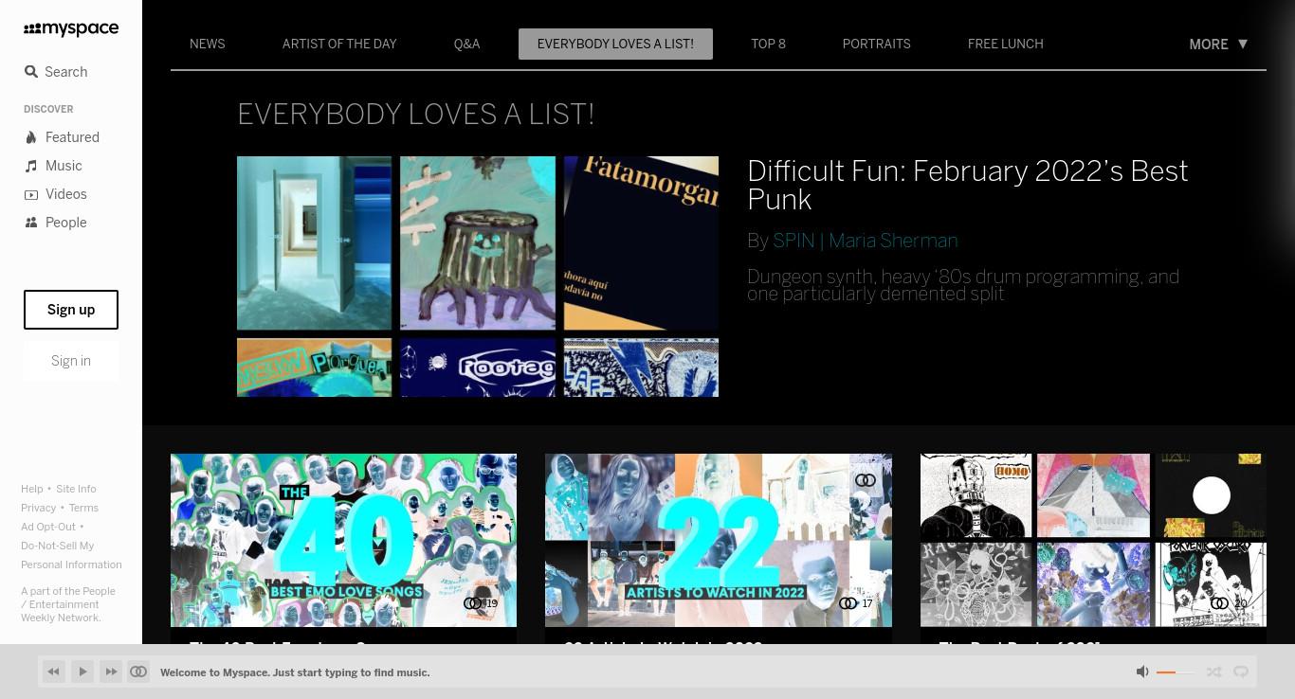The image size is (1295, 699).
Task: Open the Site Info footer link
Action: click(76, 489)
